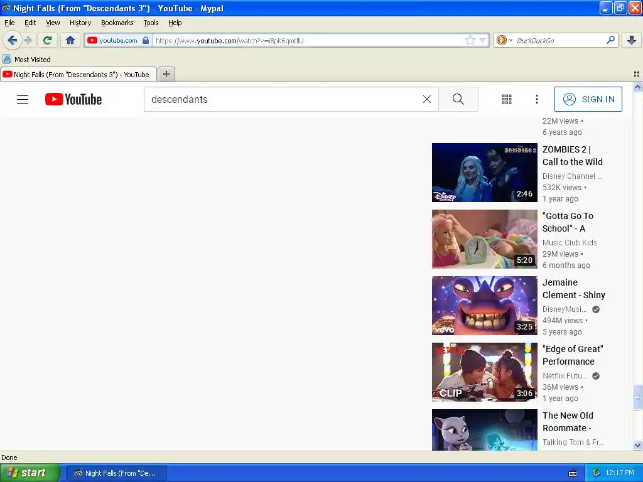Click the 494M views text
Image resolution: width=643 pixels, height=482 pixels.
[x=562, y=321]
